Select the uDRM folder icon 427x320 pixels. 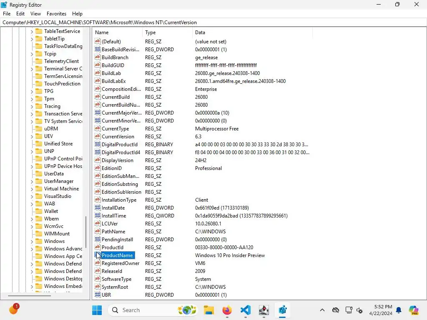pyautogui.click(x=39, y=129)
